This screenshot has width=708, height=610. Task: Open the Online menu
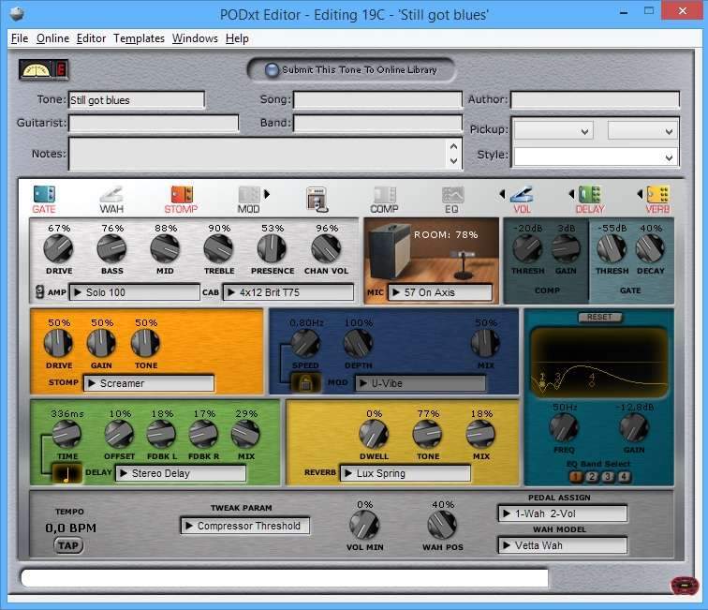(52, 38)
